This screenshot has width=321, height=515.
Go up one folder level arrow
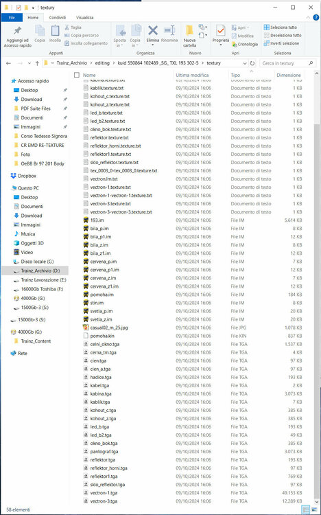coord(37,63)
